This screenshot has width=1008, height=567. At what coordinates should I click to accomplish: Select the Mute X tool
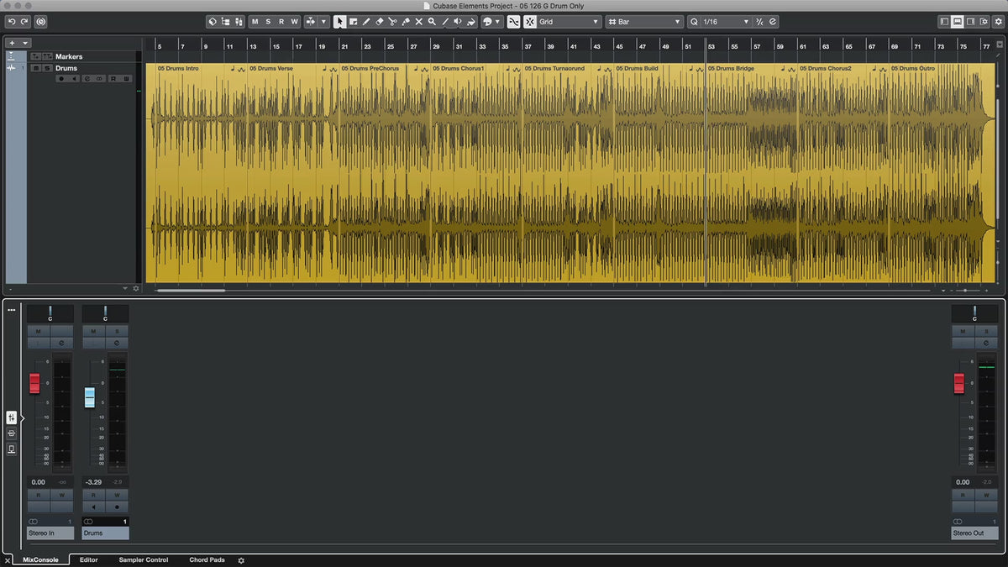click(418, 22)
